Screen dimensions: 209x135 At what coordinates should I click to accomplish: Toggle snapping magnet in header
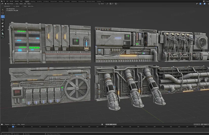pos(110,4)
